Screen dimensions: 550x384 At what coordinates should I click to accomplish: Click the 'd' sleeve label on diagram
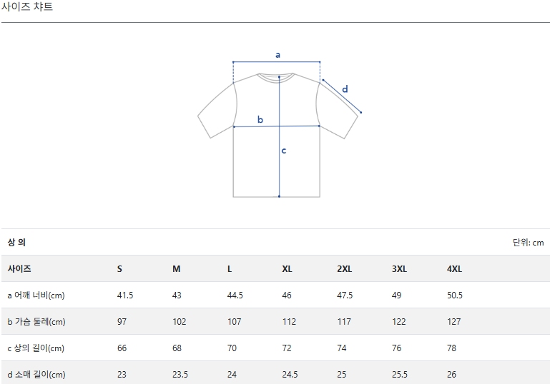point(345,89)
